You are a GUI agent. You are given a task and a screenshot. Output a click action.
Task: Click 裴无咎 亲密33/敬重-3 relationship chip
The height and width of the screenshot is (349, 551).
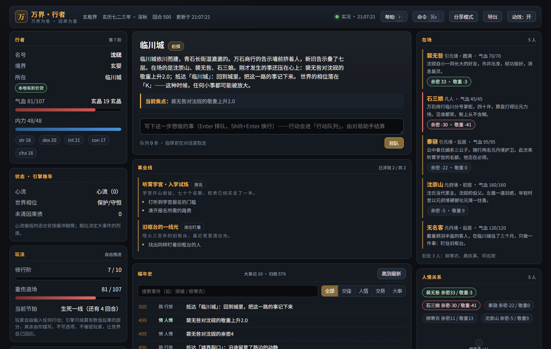[x=449, y=292]
